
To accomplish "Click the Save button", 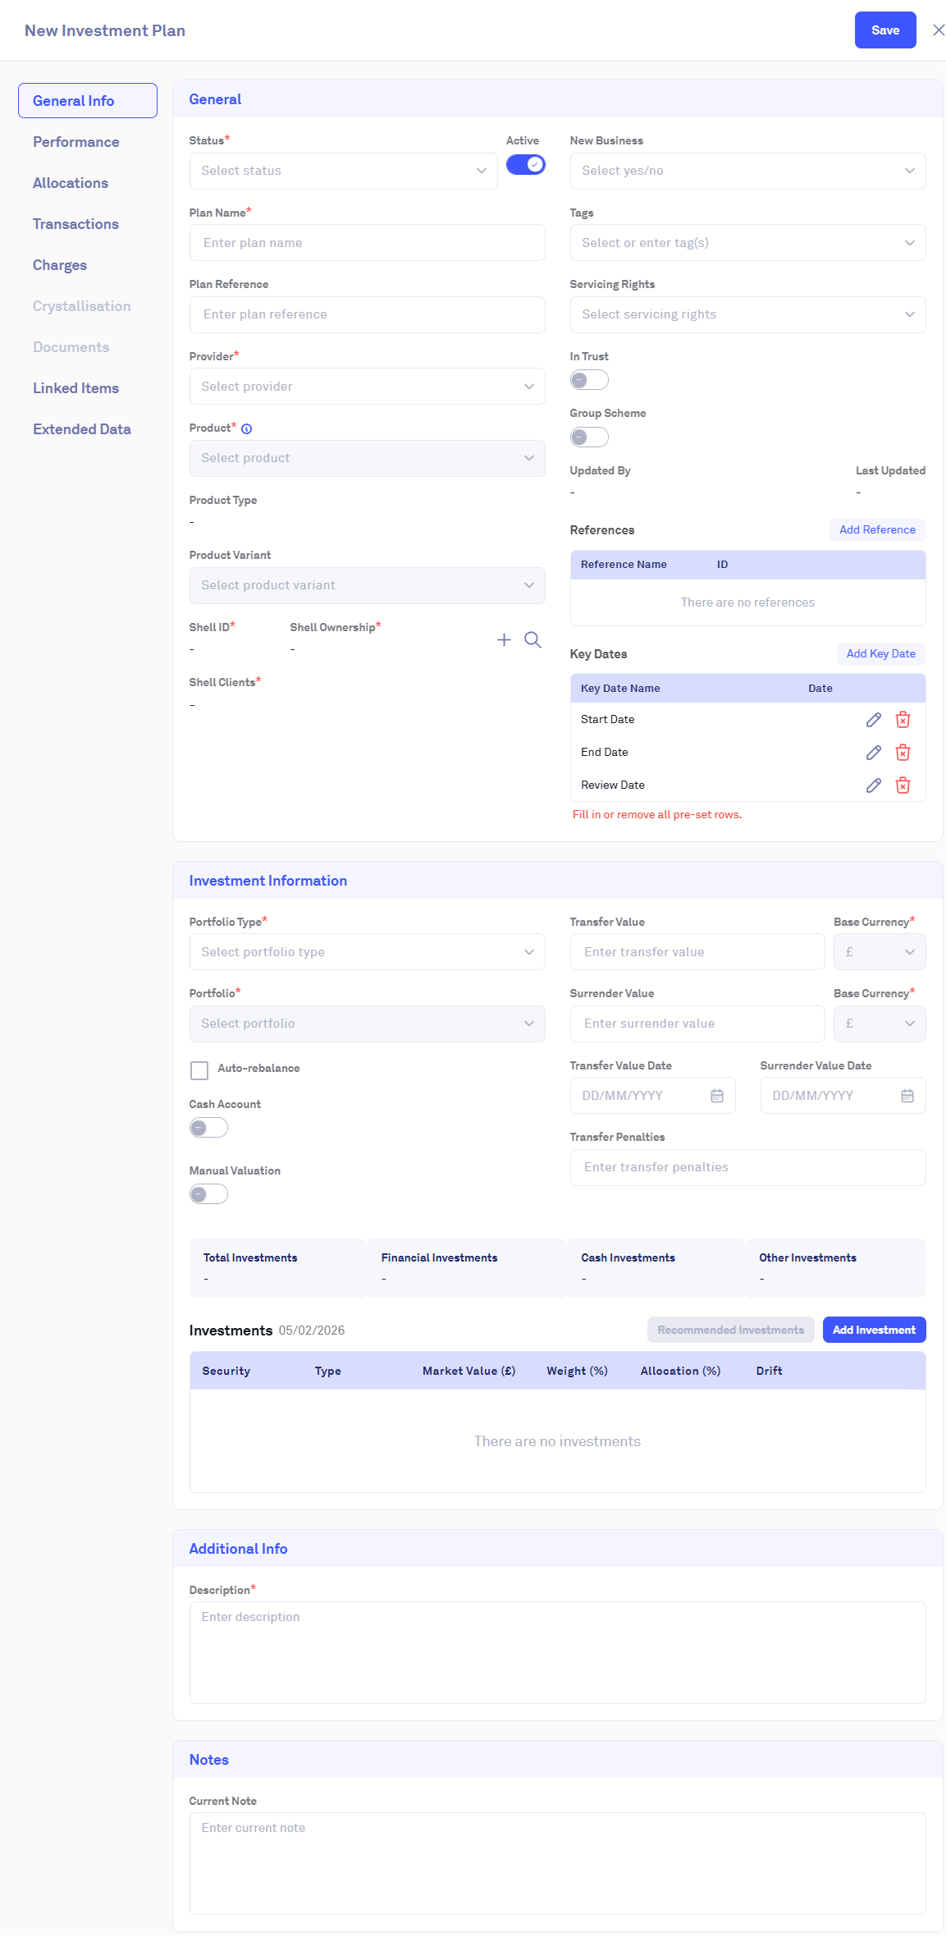I will pos(884,30).
